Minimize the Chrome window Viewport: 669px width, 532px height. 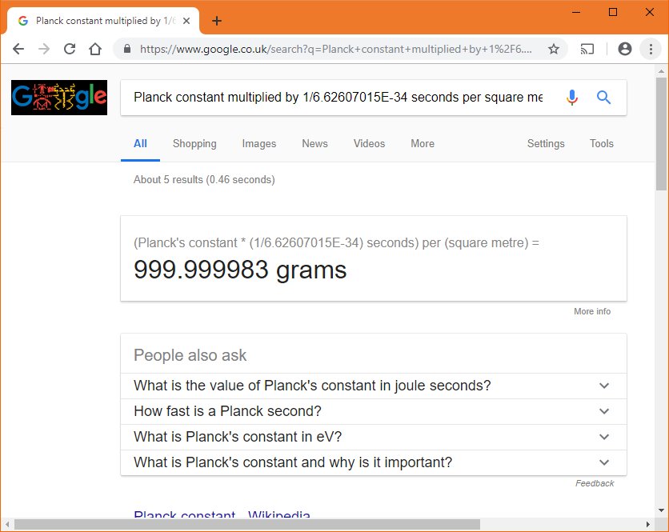(576, 12)
